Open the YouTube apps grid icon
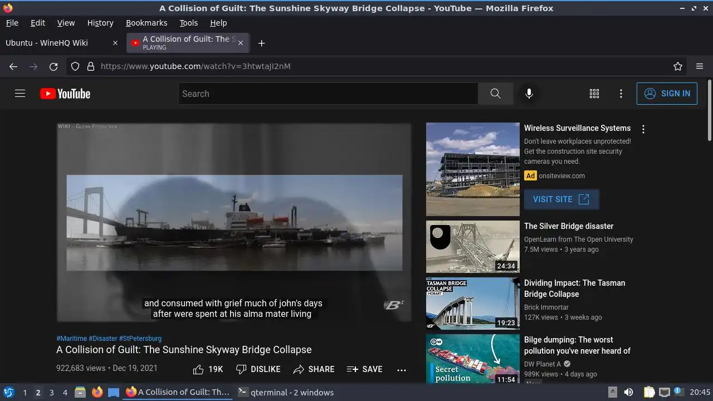This screenshot has height=401, width=713. tap(594, 94)
